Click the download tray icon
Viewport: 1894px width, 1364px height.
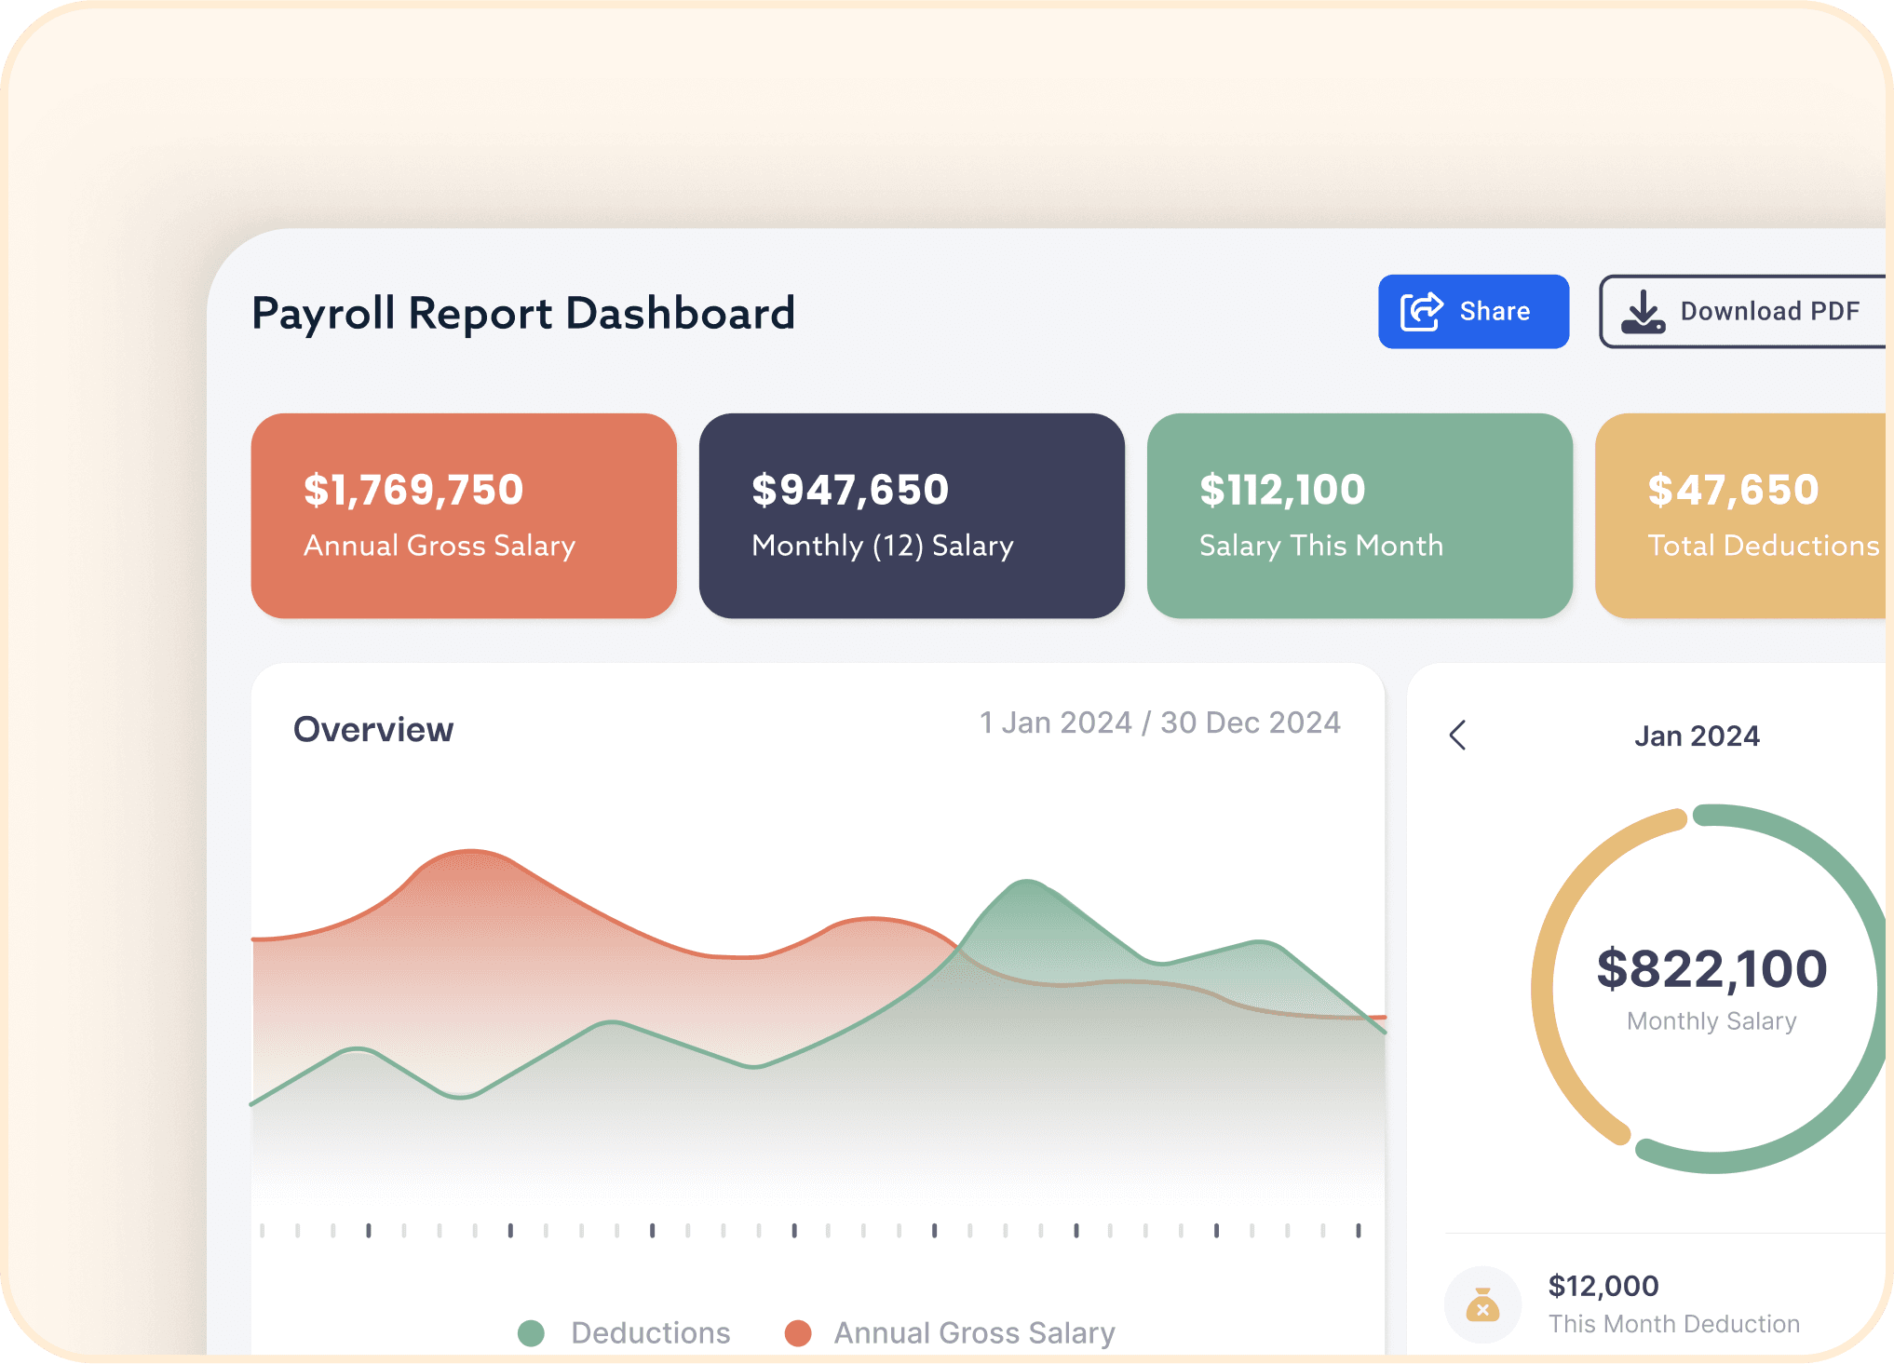(x=1643, y=311)
